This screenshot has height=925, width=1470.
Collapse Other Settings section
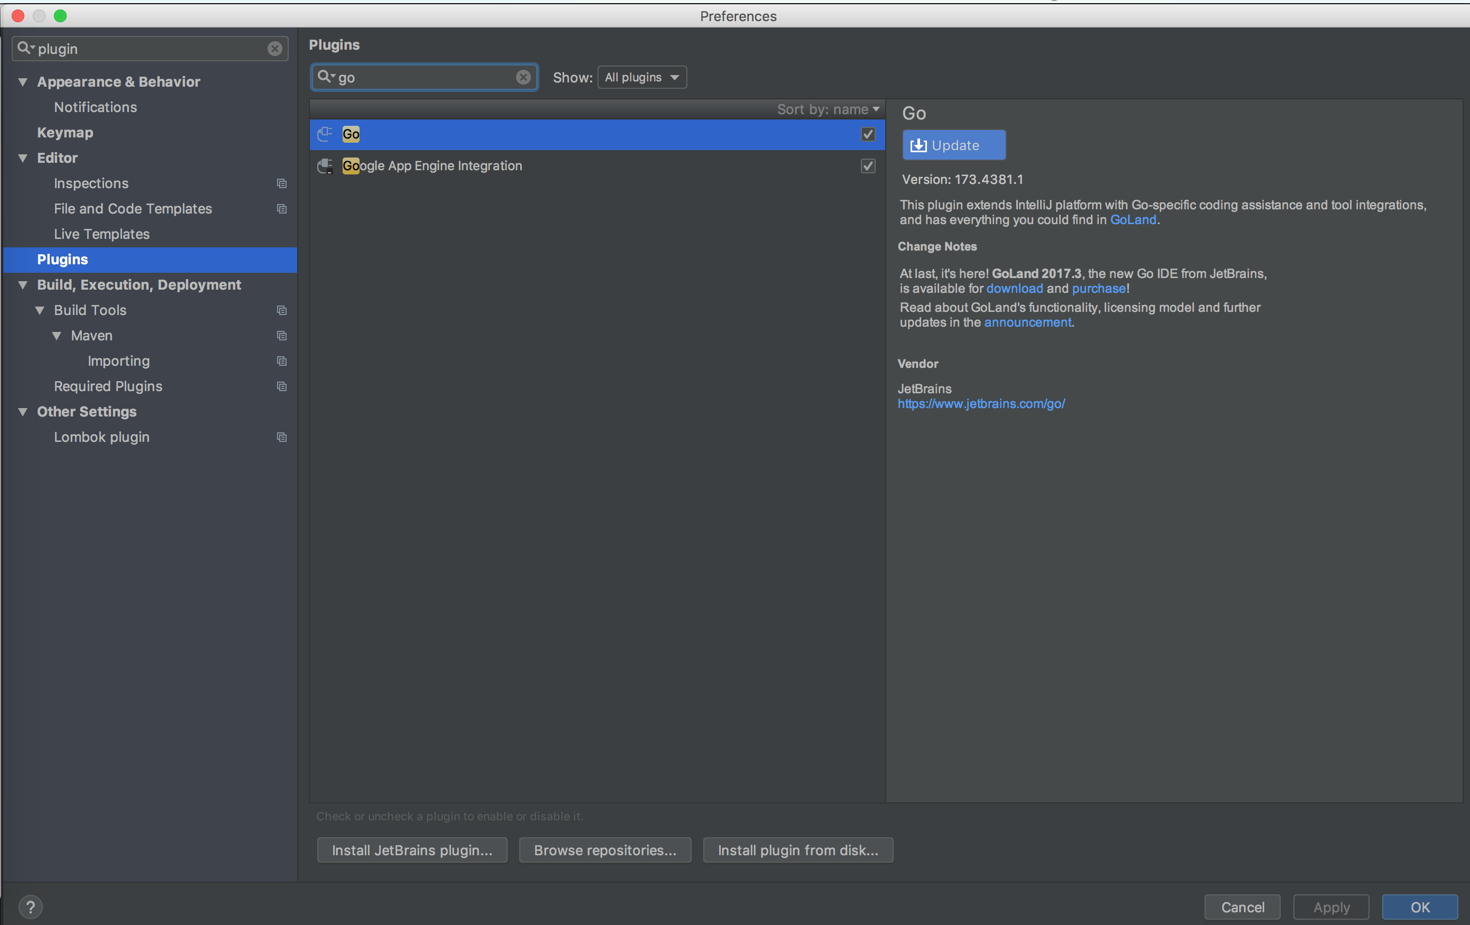[x=23, y=412]
